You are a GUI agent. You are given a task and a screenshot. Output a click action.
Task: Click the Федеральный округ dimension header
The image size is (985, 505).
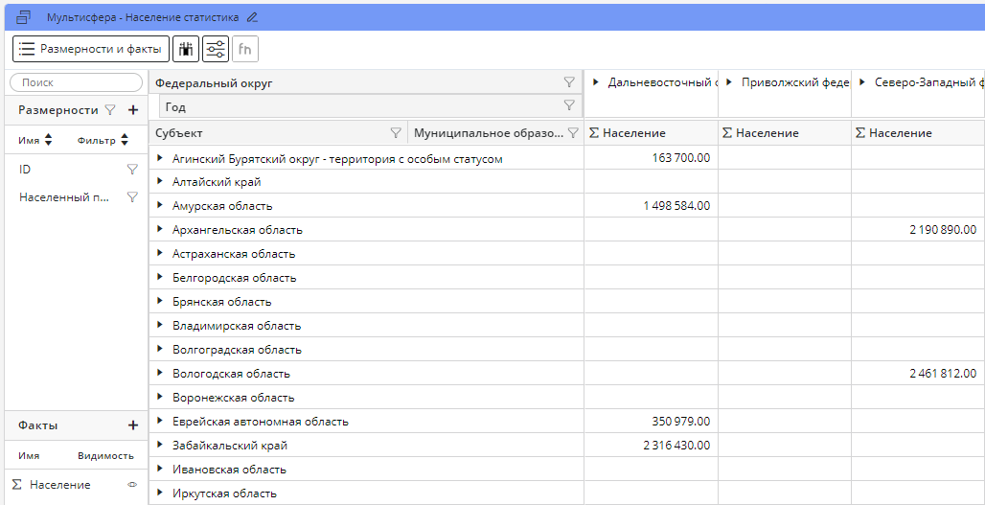(215, 83)
